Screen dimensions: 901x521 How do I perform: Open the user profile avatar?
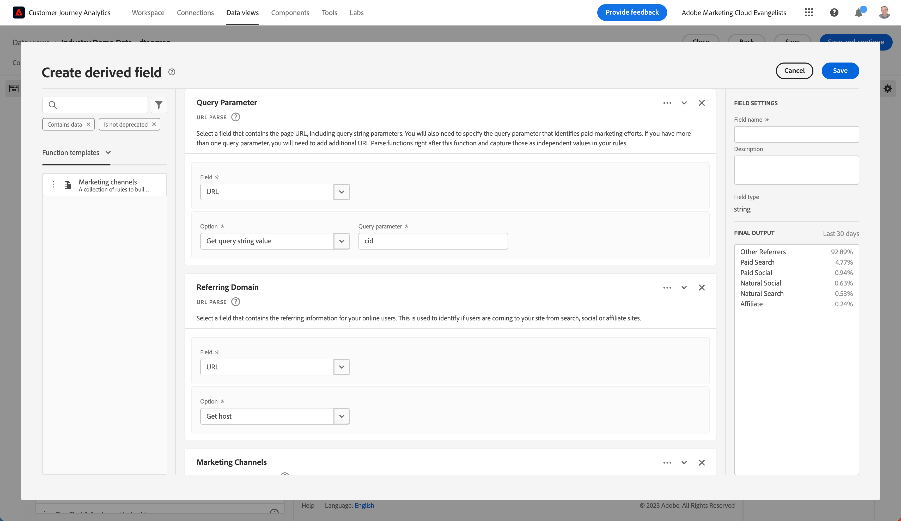point(884,13)
